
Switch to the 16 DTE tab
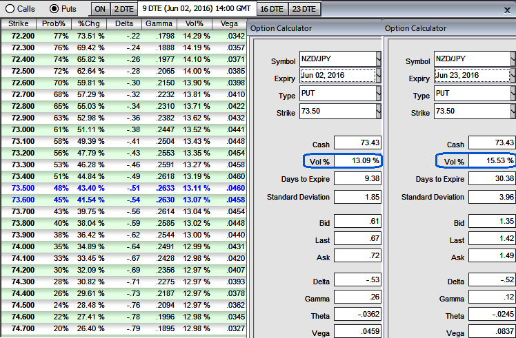[x=272, y=9]
